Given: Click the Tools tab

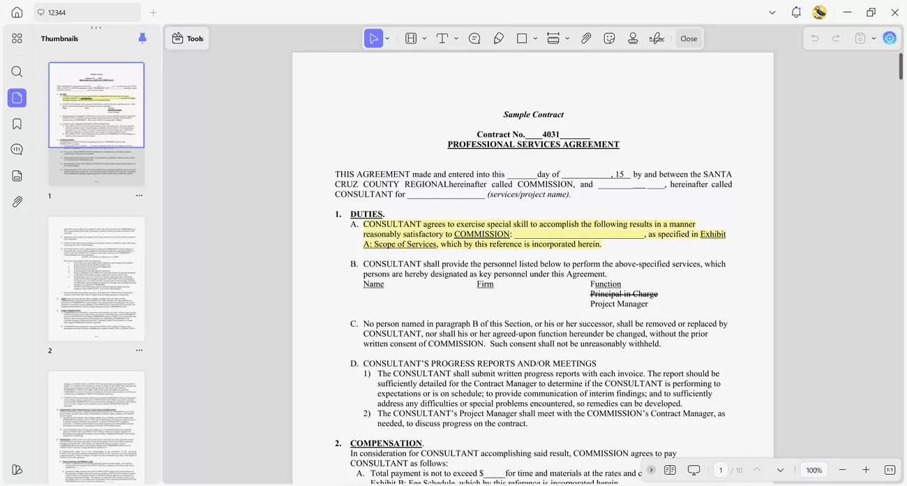Looking at the screenshot, I should click(x=187, y=38).
